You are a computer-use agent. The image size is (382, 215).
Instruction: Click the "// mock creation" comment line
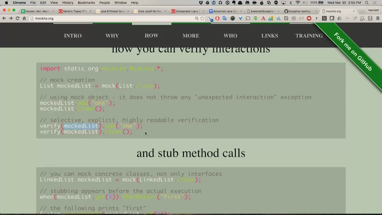(x=67, y=80)
